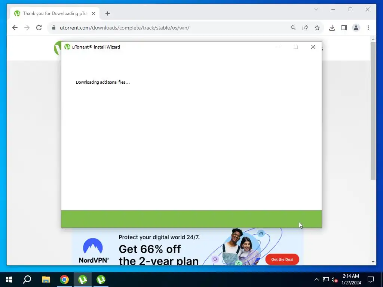This screenshot has height=287, width=383.
Task: Click scrollbar up arrow in Chrome
Action: [x=373, y=39]
